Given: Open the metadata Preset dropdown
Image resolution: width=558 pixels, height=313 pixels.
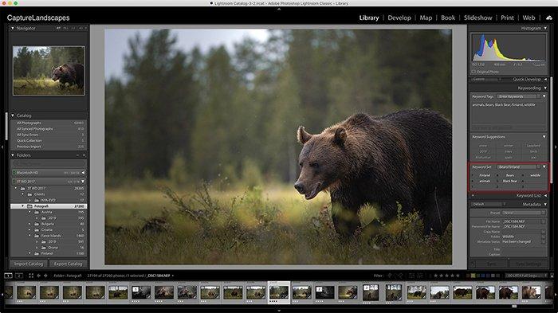Looking at the screenshot, I should tap(524, 213).
